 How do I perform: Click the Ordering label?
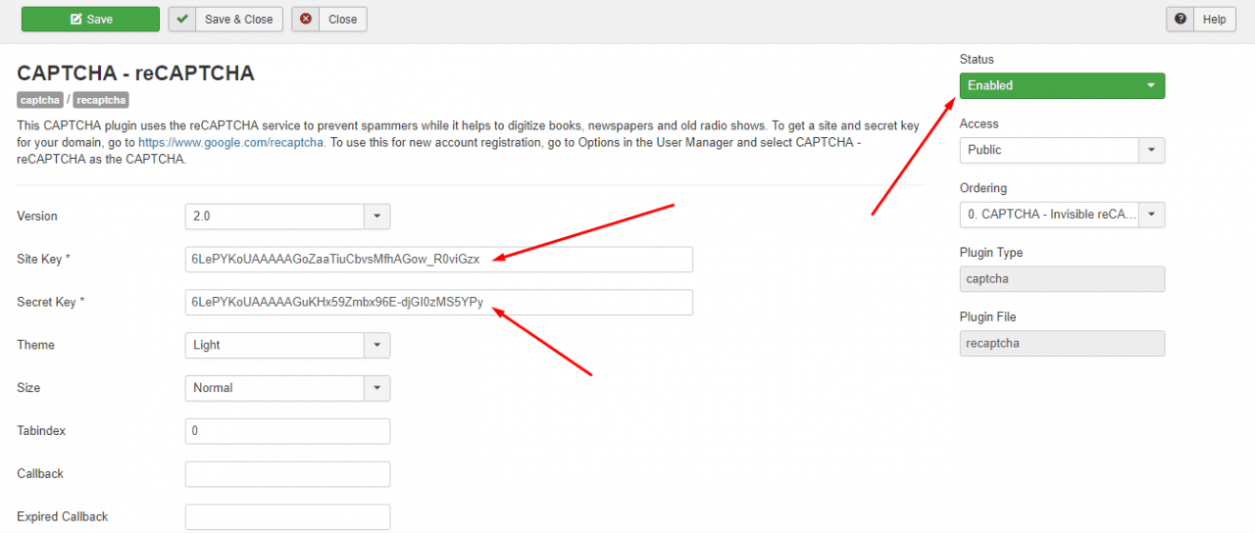tap(983, 188)
